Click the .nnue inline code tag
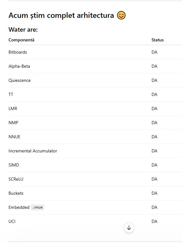Image resolution: width=182 pixels, height=243 pixels. (x=38, y=207)
